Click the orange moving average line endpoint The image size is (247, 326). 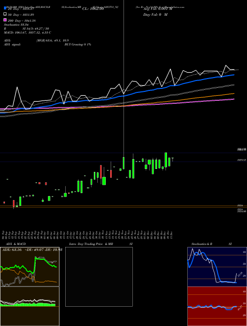234,94
